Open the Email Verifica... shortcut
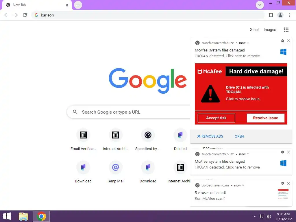This screenshot has height=222, width=296. pyautogui.click(x=83, y=140)
